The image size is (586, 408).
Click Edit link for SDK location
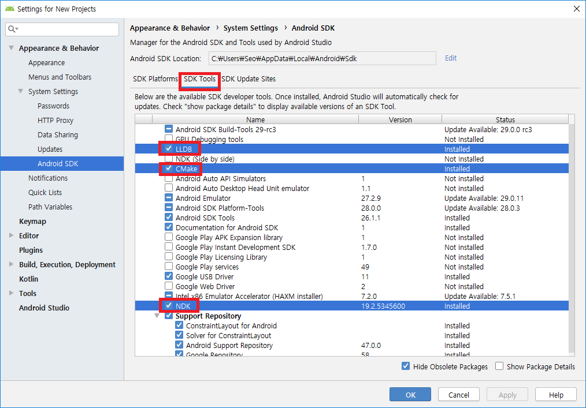(x=451, y=58)
